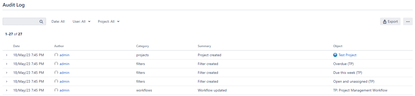
Task: Expand the Project created log entry
Action: pos(7,55)
